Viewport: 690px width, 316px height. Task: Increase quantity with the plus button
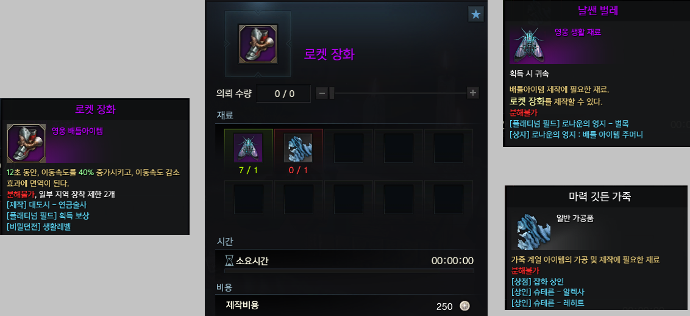472,93
